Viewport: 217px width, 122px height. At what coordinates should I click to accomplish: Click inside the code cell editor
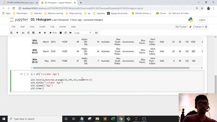tap(117, 81)
